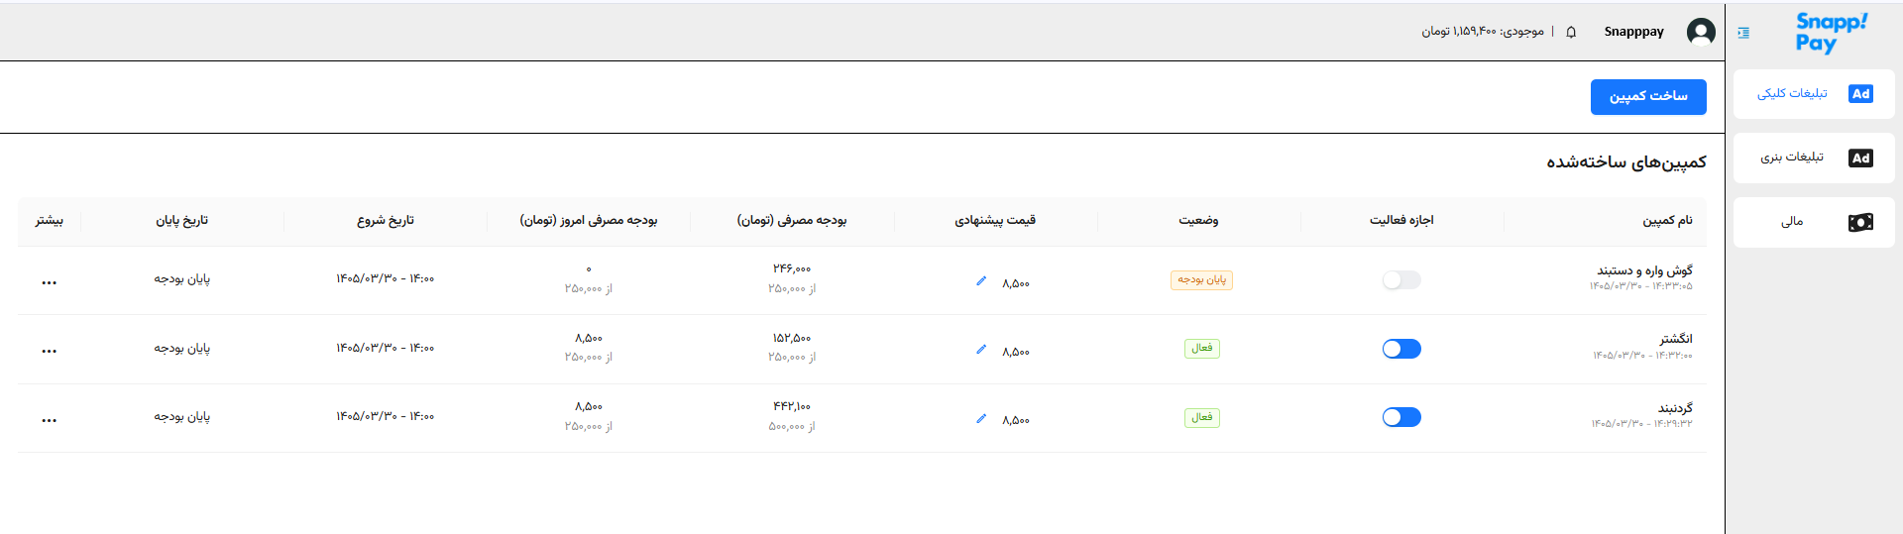Click the مالی money icon

point(1860,222)
